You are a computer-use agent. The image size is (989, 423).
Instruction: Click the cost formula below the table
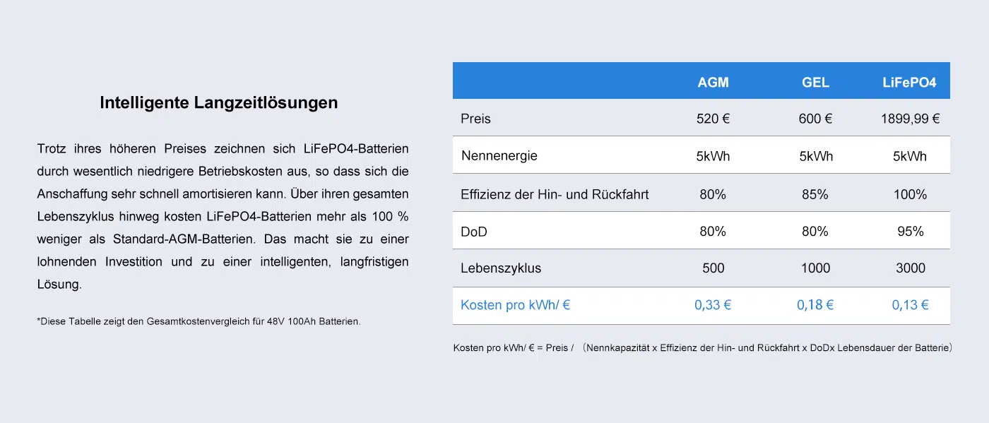(703, 348)
